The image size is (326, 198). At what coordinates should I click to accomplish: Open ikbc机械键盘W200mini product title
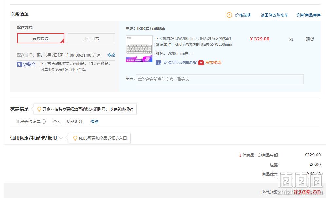pos(194,41)
